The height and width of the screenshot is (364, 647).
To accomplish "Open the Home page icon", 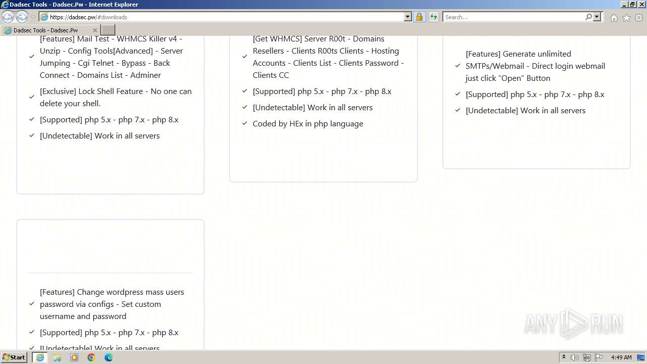I will (614, 18).
